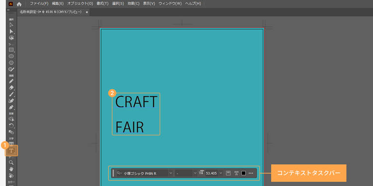
Task: Open the 選択(S) menu
Action: (118, 4)
